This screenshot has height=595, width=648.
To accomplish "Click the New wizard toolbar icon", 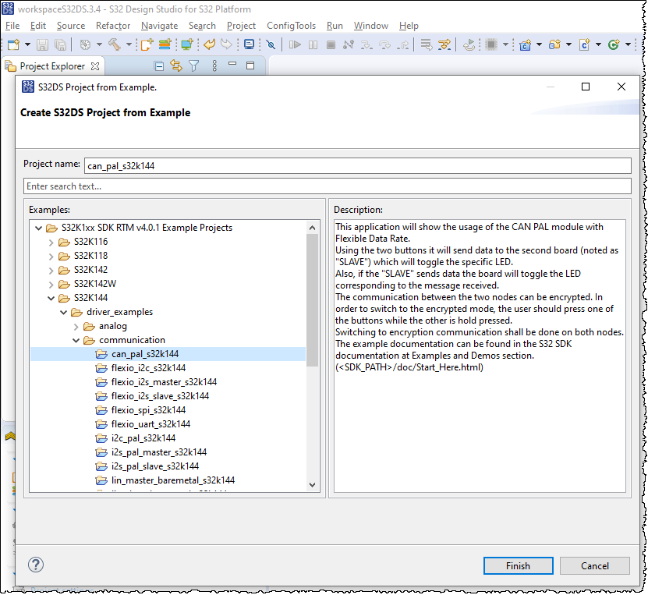I will (13, 44).
